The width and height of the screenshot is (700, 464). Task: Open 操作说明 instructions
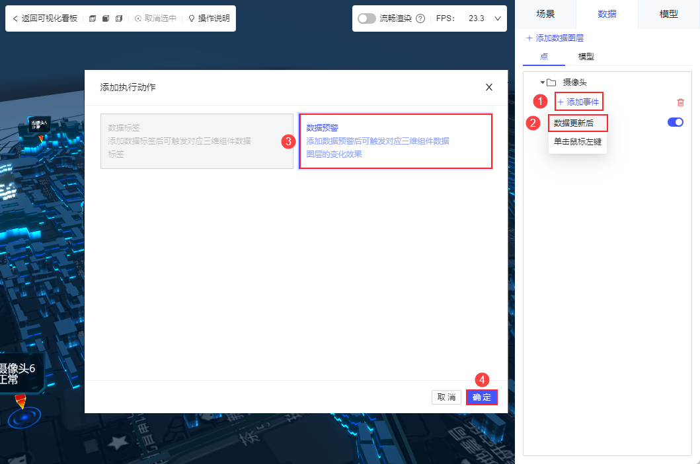[x=209, y=18]
